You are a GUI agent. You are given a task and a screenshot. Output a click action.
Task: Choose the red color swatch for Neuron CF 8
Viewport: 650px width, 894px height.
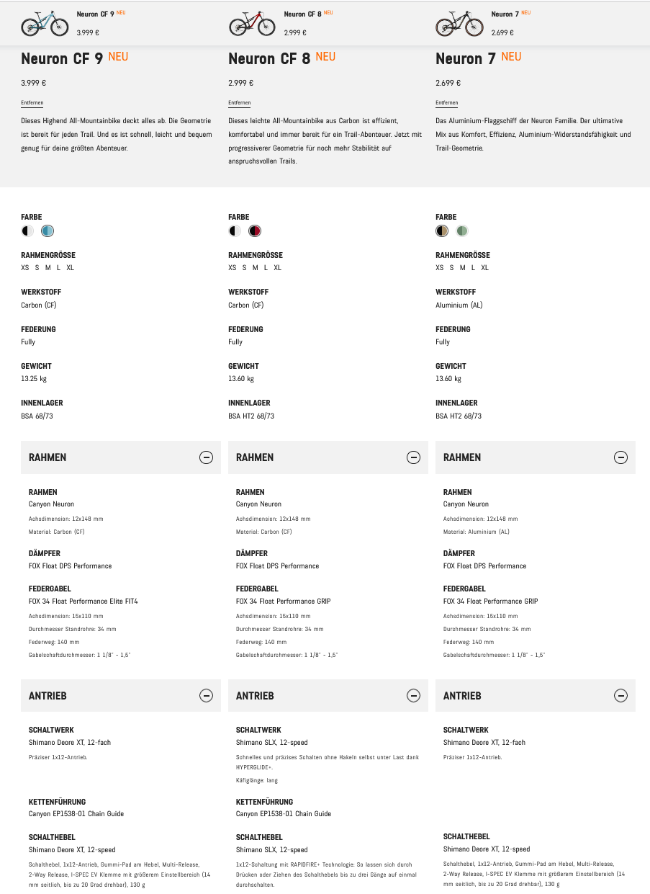(x=255, y=231)
